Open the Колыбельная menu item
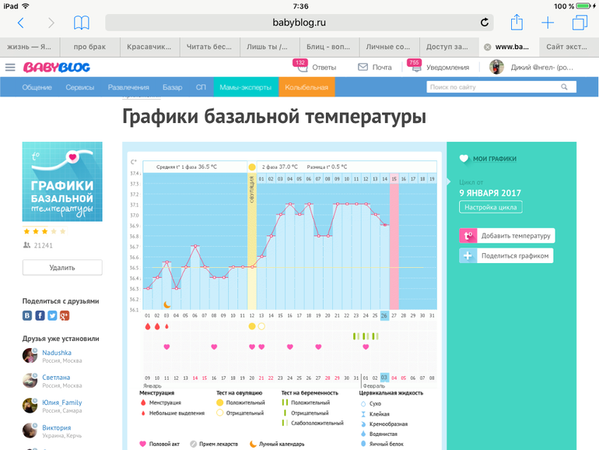Image resolution: width=599 pixels, height=450 pixels. click(307, 87)
